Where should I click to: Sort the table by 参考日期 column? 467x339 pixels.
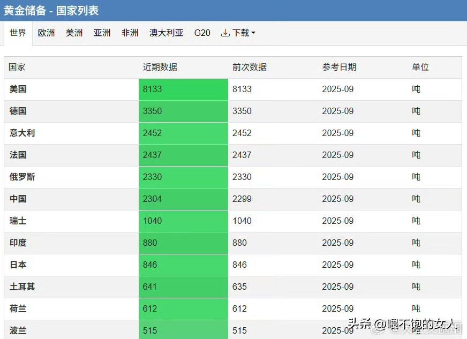337,67
